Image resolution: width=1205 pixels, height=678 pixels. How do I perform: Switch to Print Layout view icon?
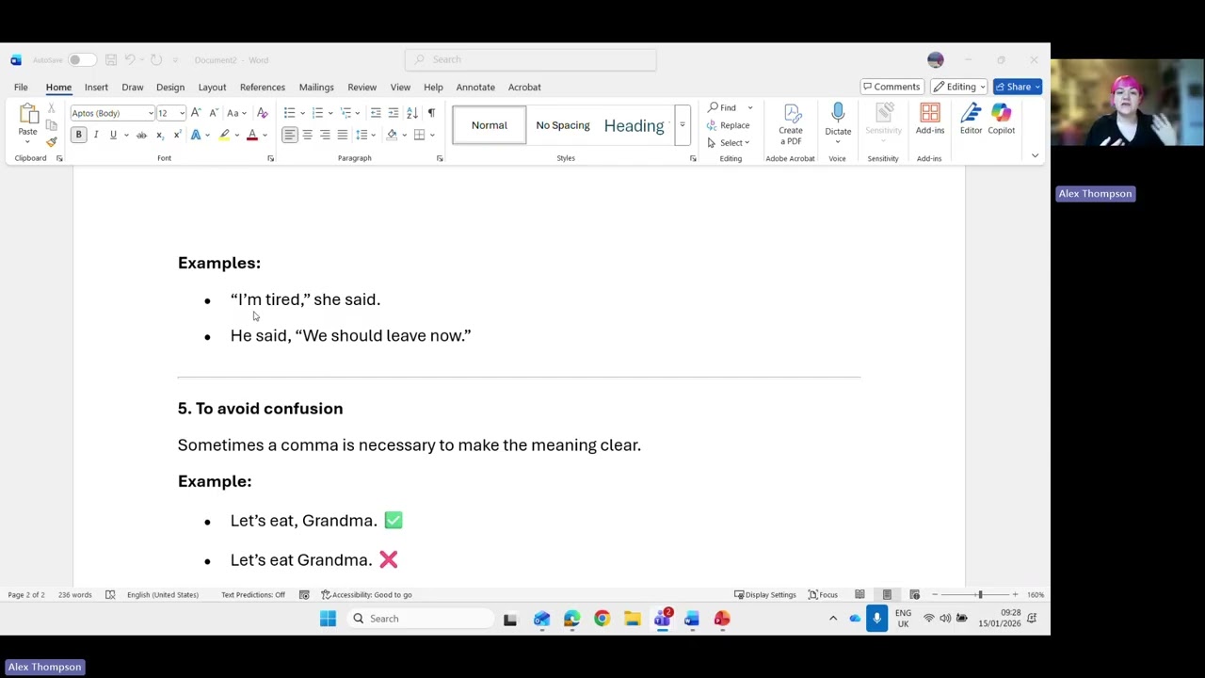tap(887, 594)
